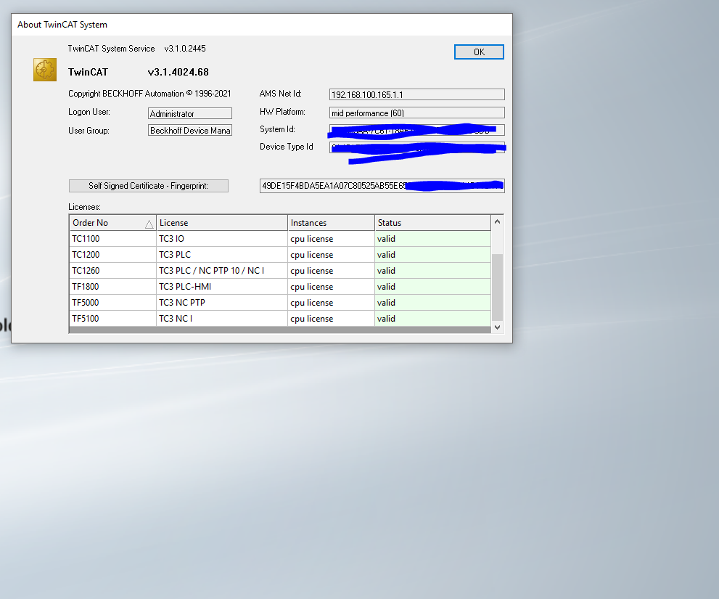
Task: Click the Instances column header
Action: (x=331, y=223)
